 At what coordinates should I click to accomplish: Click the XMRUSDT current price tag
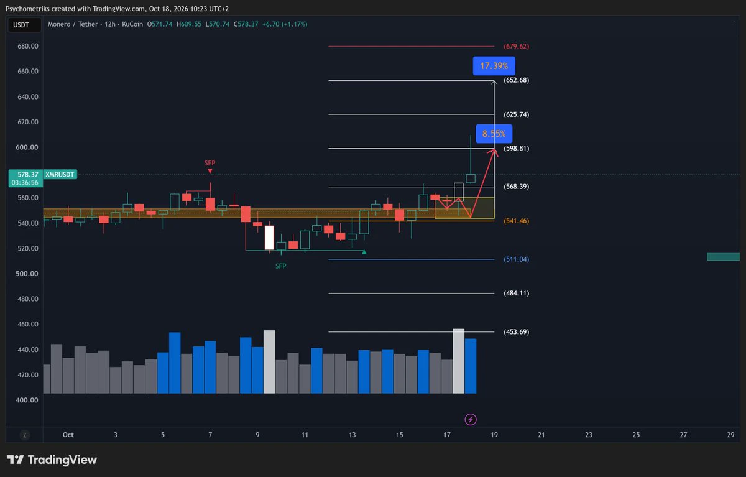[x=60, y=175]
